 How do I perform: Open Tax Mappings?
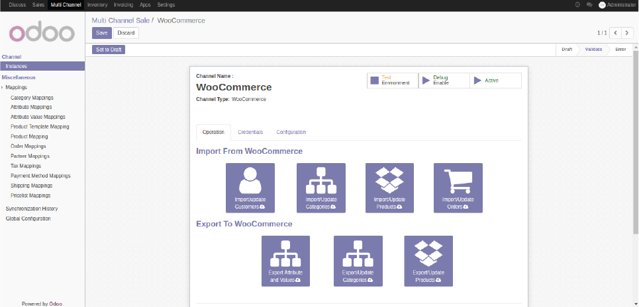[x=26, y=166]
